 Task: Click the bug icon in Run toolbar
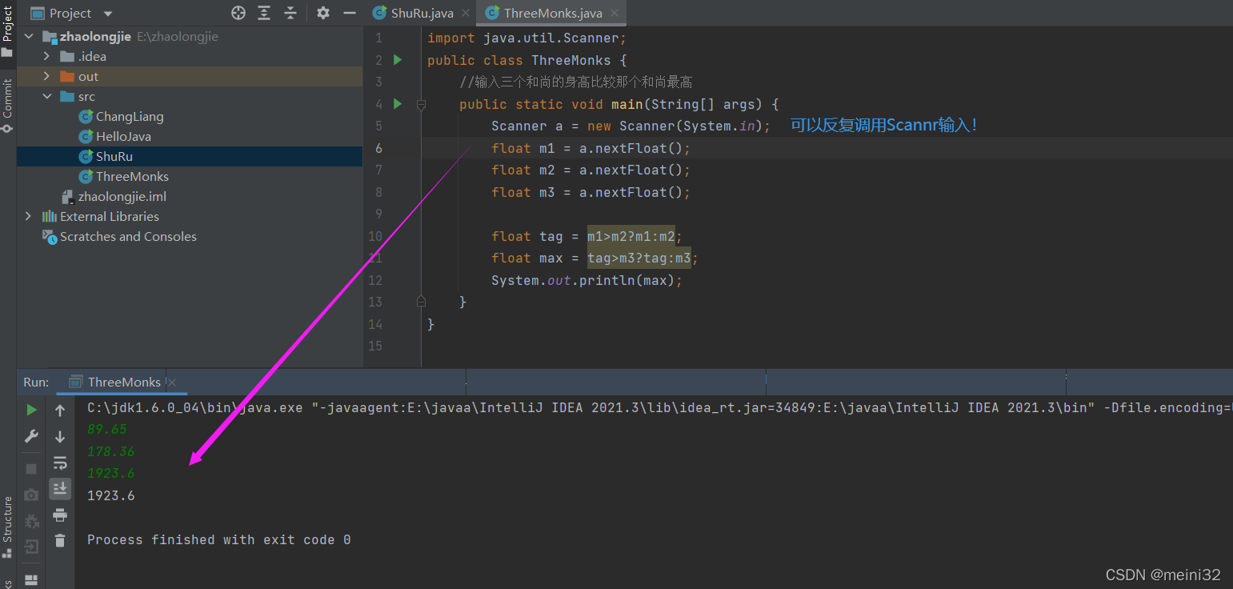pos(31,522)
